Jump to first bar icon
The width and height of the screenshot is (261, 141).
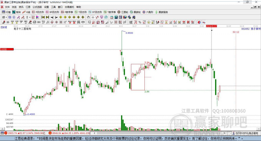(43, 17)
